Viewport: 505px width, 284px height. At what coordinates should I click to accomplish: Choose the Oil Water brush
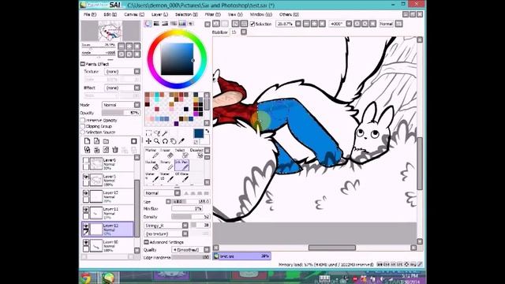tap(181, 177)
